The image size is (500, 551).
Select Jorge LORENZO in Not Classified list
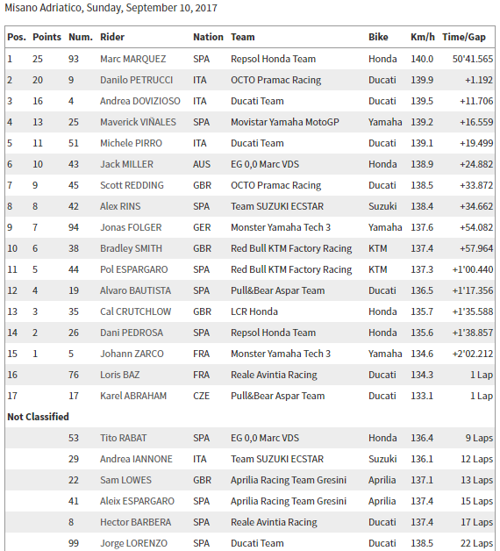[133, 543]
